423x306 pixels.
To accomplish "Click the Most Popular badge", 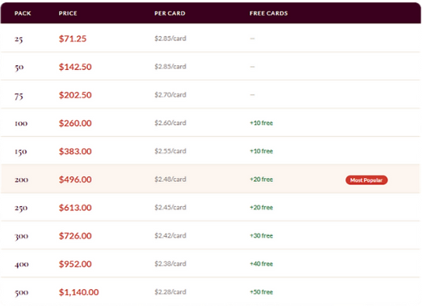I will 366,180.
